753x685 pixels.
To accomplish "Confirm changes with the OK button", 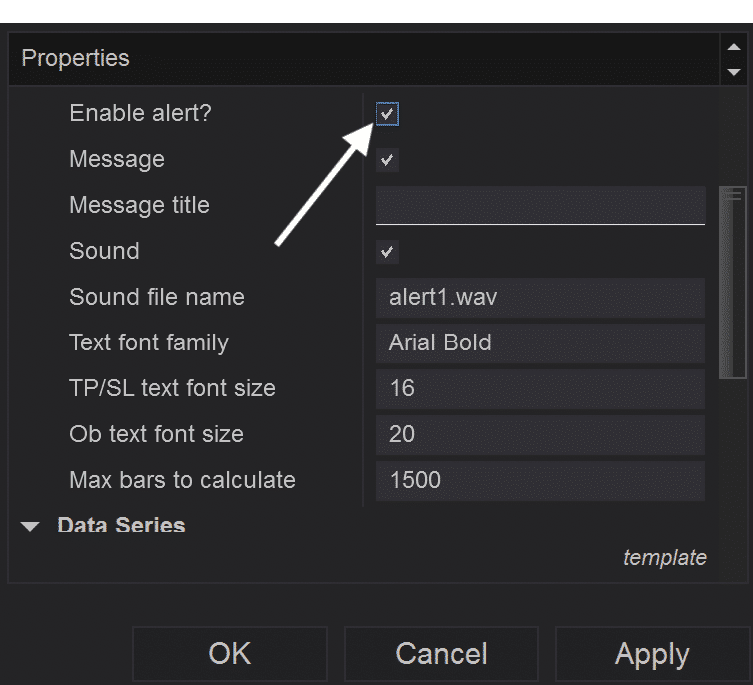I will tap(230, 654).
